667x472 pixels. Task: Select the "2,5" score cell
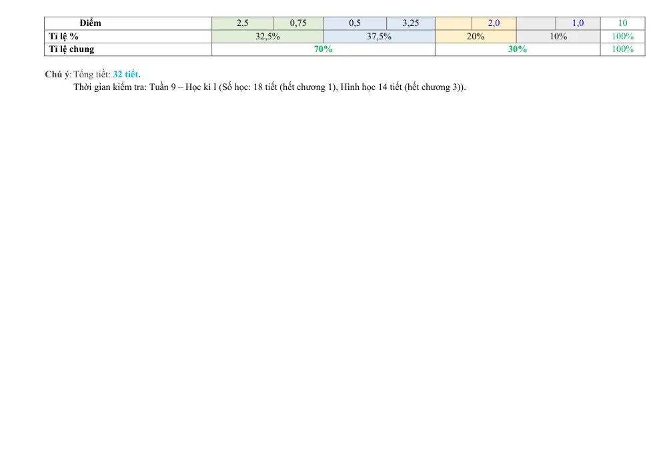[243, 23]
